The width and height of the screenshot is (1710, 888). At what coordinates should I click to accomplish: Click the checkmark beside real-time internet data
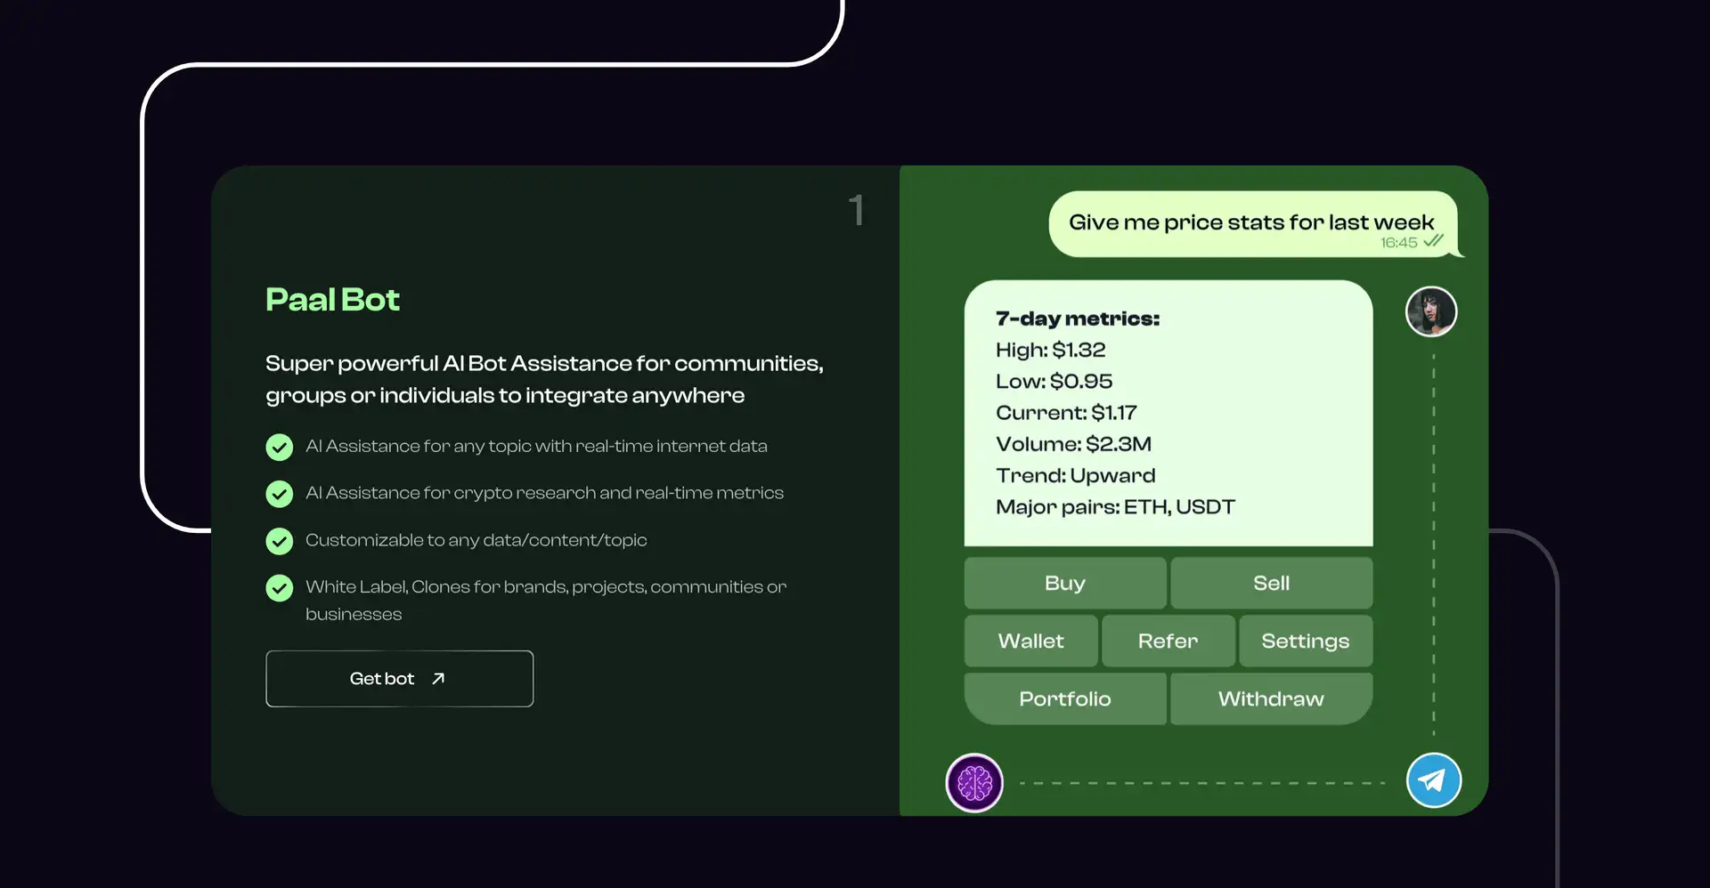pyautogui.click(x=280, y=447)
